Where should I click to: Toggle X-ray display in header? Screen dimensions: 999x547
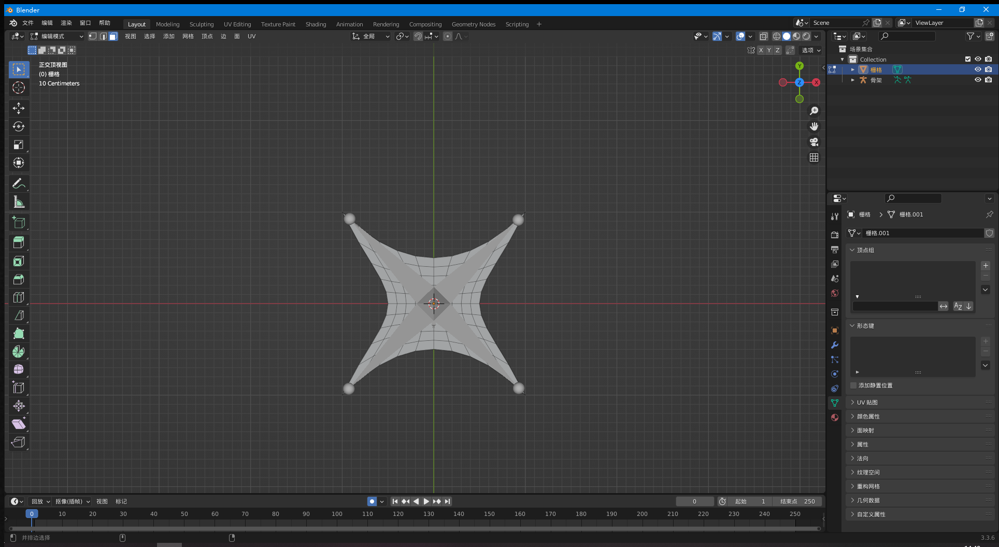pyautogui.click(x=763, y=36)
